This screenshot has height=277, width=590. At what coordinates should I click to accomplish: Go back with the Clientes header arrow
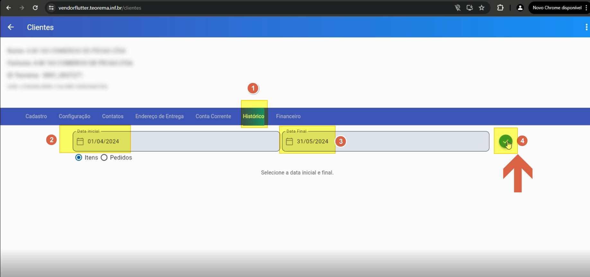tap(11, 27)
